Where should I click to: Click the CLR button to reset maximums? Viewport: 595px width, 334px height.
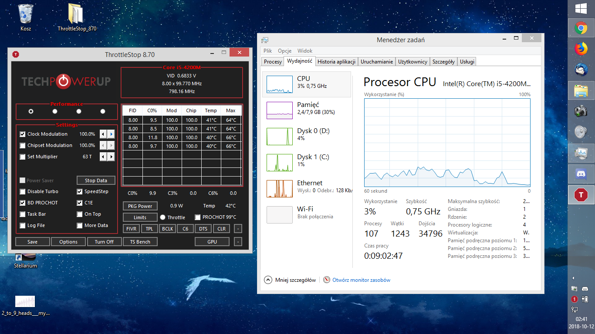pyautogui.click(x=222, y=228)
